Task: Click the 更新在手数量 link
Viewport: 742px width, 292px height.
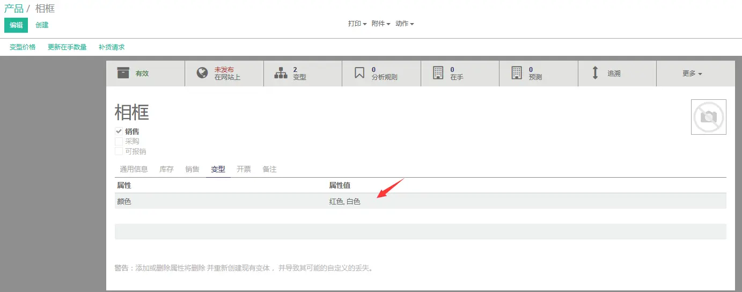Action: (x=67, y=47)
